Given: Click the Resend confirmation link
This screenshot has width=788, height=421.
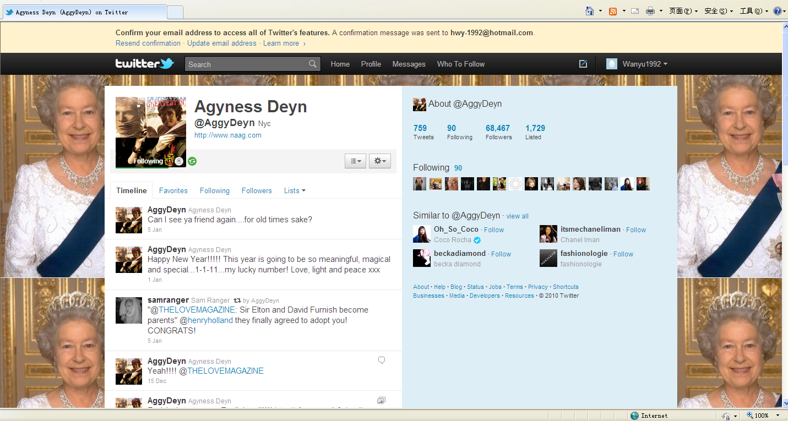Looking at the screenshot, I should coord(148,43).
